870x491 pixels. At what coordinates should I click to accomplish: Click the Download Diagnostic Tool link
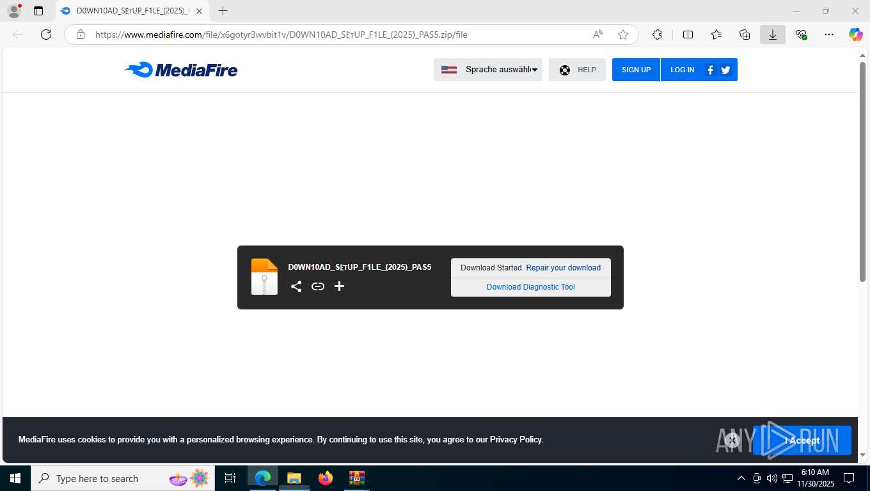(x=531, y=287)
